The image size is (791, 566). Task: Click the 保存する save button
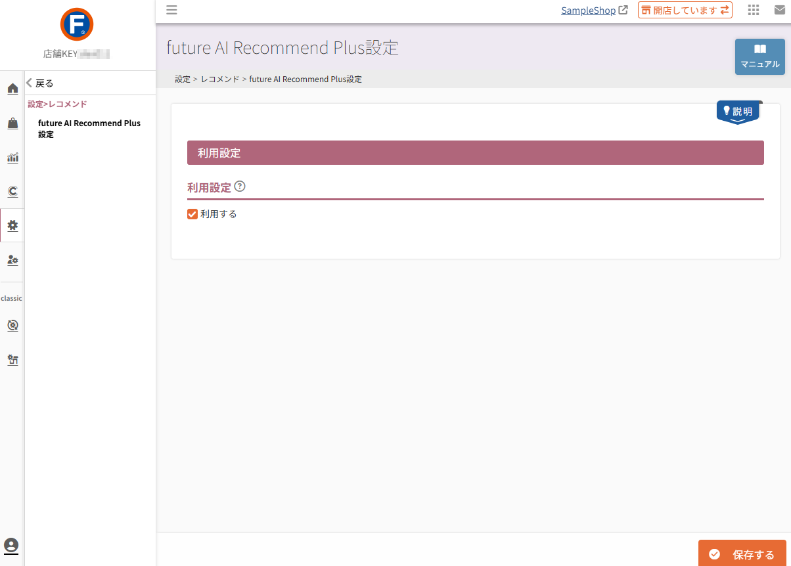(742, 554)
